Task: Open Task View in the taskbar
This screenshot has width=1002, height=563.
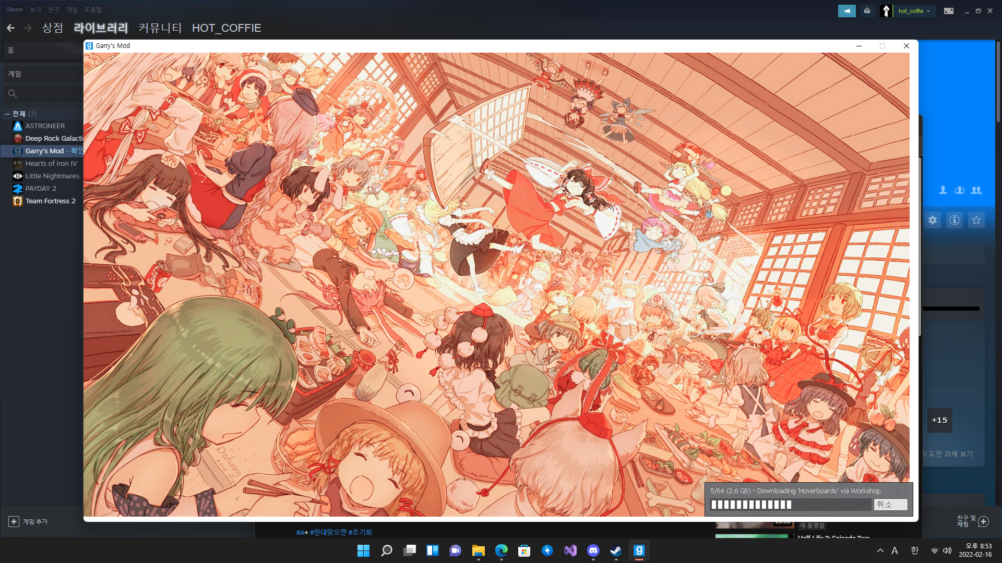Action: pyautogui.click(x=410, y=550)
